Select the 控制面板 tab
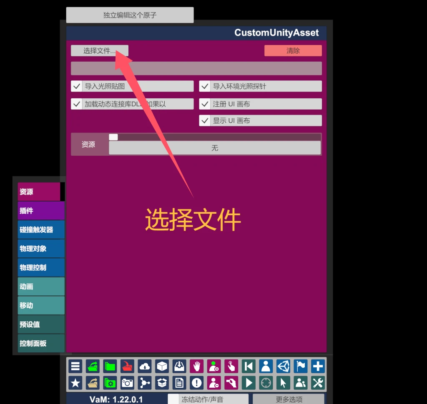This screenshot has height=404, width=427. pyautogui.click(x=40, y=343)
